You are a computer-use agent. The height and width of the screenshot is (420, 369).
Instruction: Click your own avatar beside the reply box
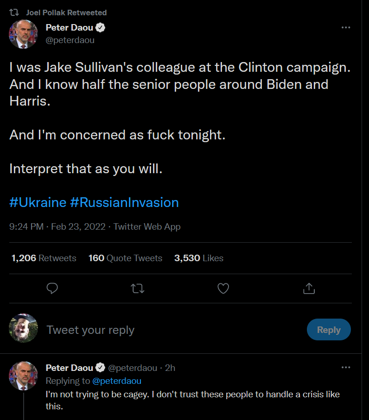(x=23, y=328)
